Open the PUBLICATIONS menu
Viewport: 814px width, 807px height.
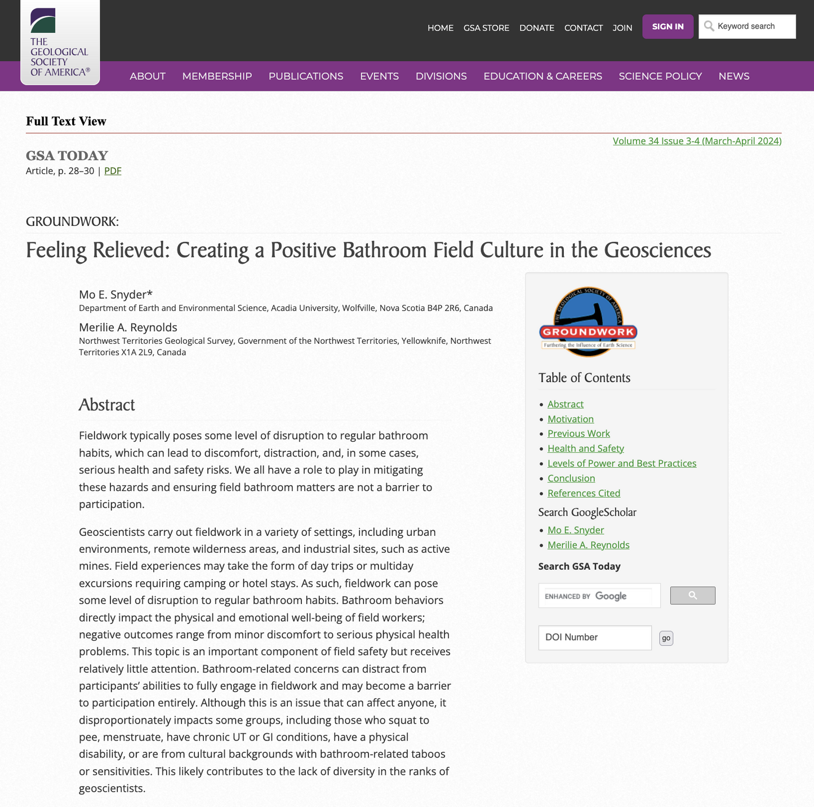pos(306,76)
